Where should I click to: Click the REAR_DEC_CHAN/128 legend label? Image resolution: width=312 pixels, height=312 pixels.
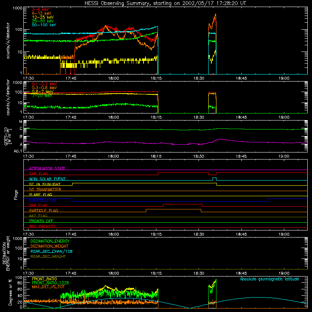pyautogui.click(x=51, y=252)
